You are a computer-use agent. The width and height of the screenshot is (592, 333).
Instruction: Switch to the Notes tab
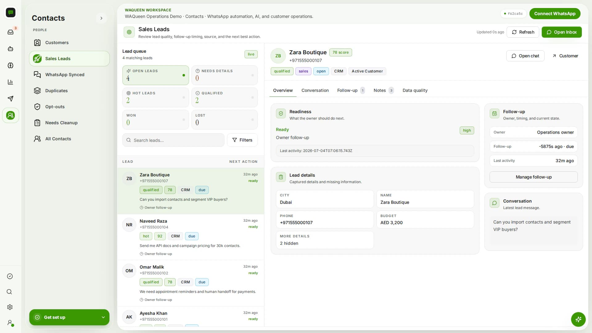[383, 90]
